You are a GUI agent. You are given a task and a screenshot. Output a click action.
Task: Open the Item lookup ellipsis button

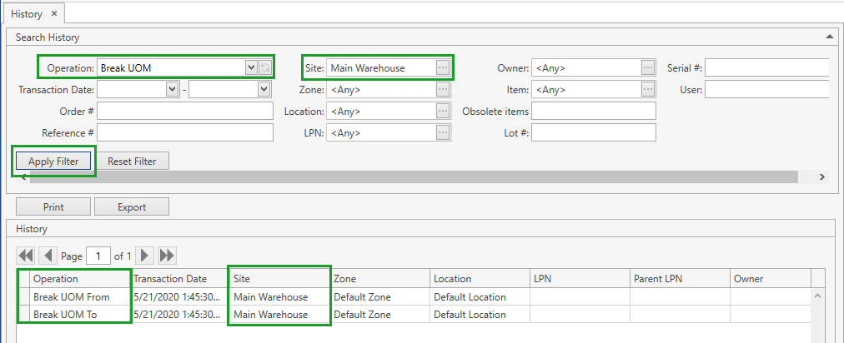(x=648, y=89)
